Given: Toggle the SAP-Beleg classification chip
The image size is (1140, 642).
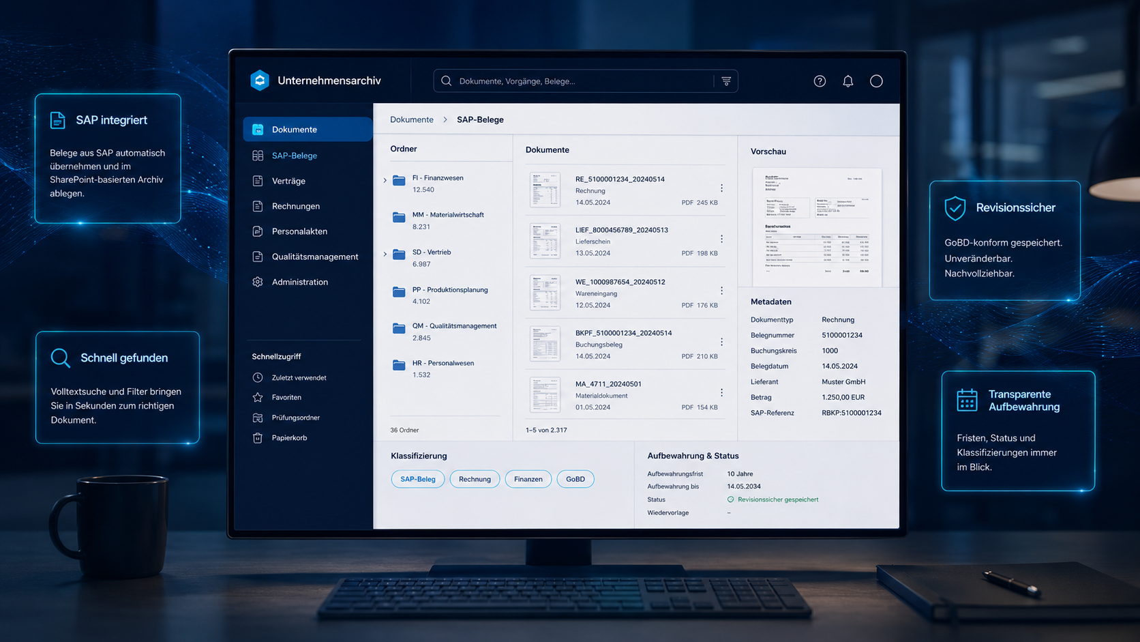Looking at the screenshot, I should (418, 479).
